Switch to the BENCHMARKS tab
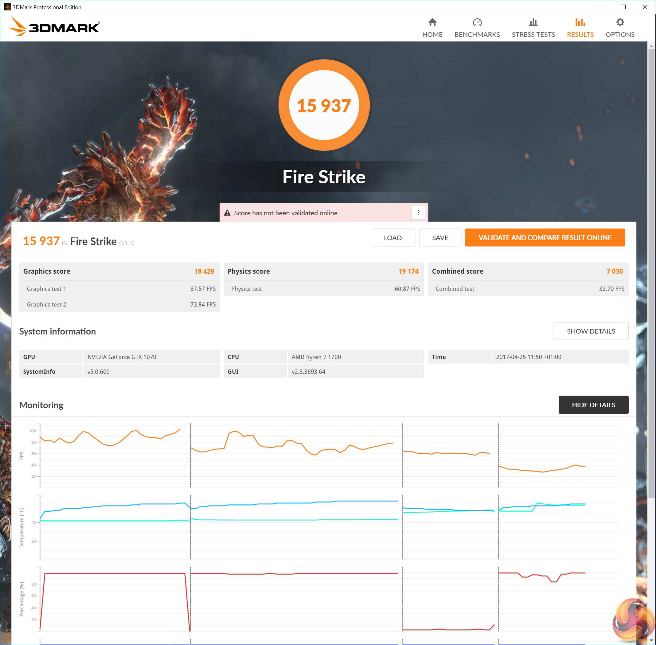 point(477,34)
